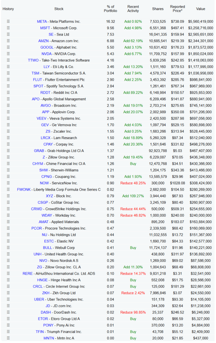Open history icon for Webull Corp row
Viewport: 216px width, 343px height.
8,248
